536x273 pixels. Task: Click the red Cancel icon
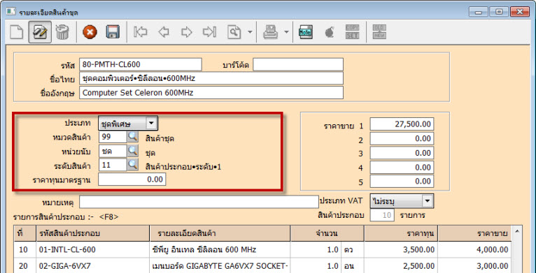tap(90, 32)
